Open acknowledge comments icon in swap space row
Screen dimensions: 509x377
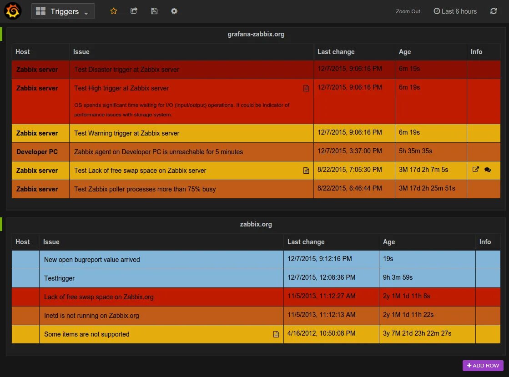[x=488, y=170]
